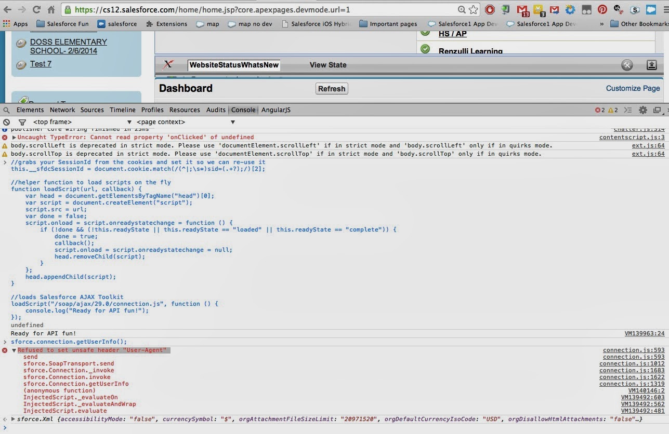This screenshot has width=669, height=434.
Task: Open the Important pages bookmark folder
Action: click(388, 24)
